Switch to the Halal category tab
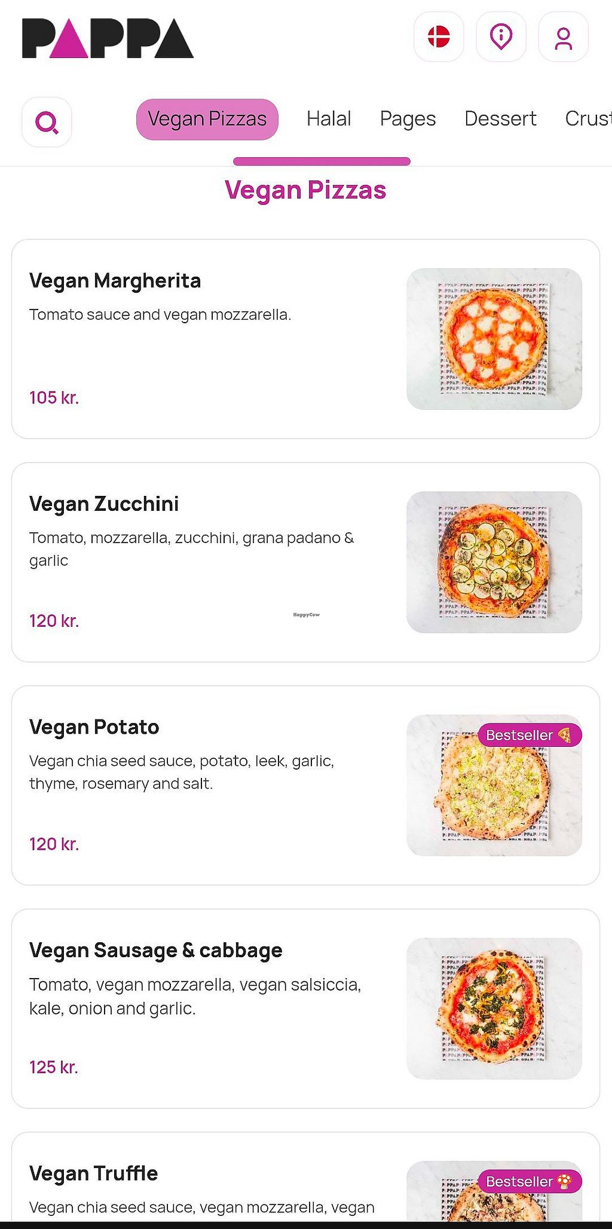Image resolution: width=612 pixels, height=1229 pixels. tap(329, 119)
